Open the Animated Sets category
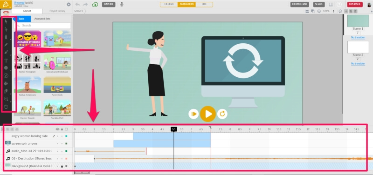Screen dimensions: 373x175 tap(42, 19)
